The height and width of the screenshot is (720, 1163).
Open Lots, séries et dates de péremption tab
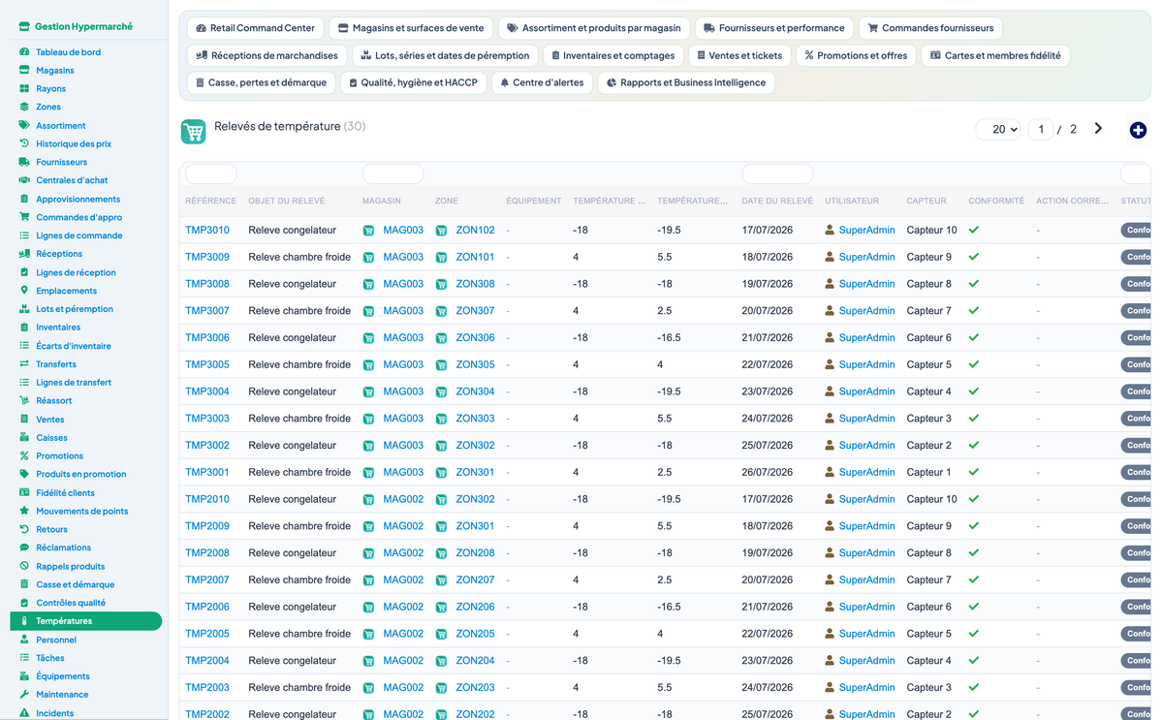pos(445,55)
